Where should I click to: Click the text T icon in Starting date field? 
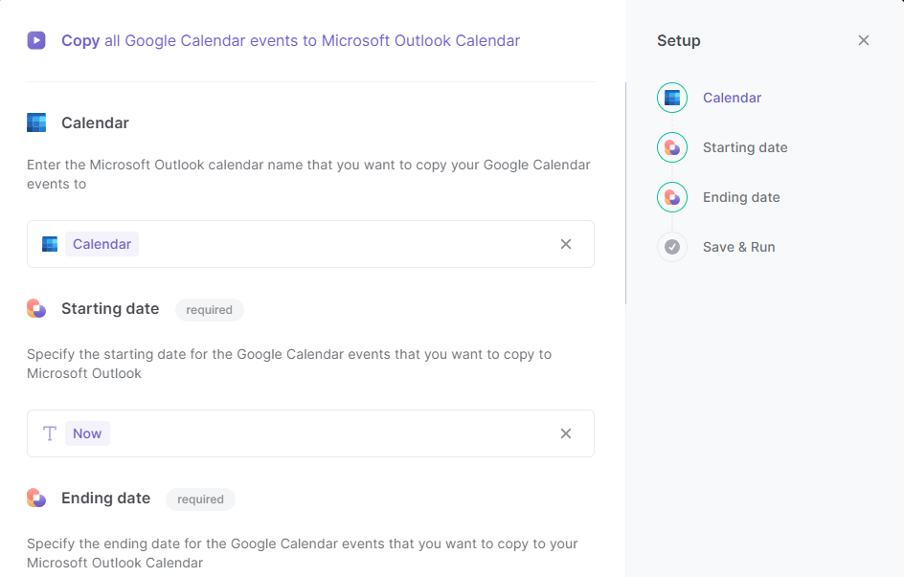coord(50,433)
